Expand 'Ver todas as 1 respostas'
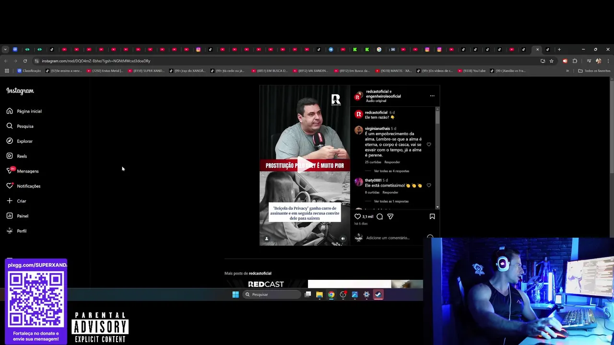Screen dimensions: 614x345 tap(391, 201)
